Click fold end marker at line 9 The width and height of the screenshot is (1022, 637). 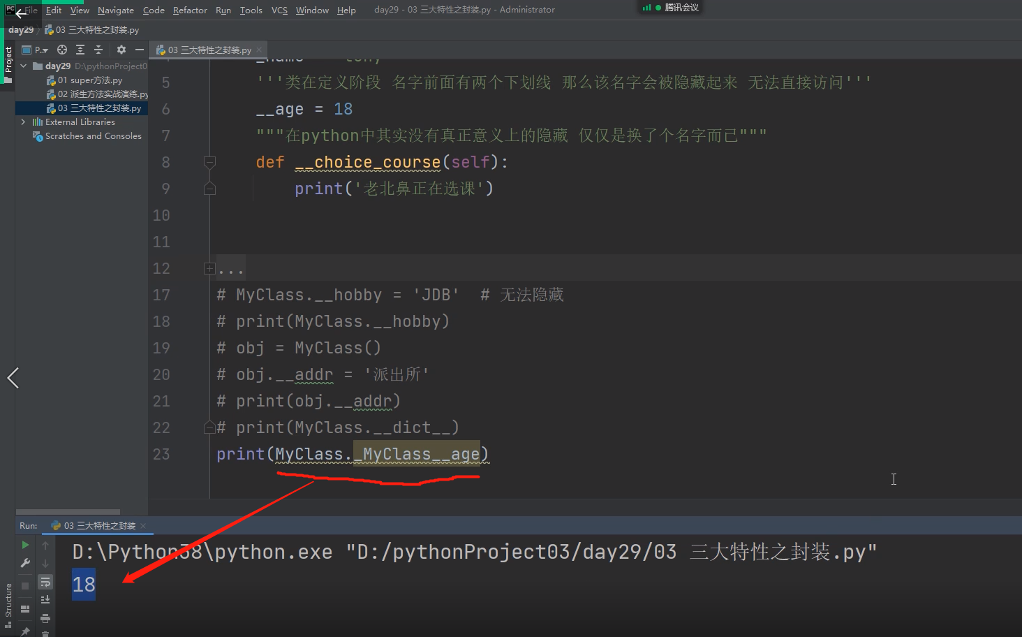[209, 189]
